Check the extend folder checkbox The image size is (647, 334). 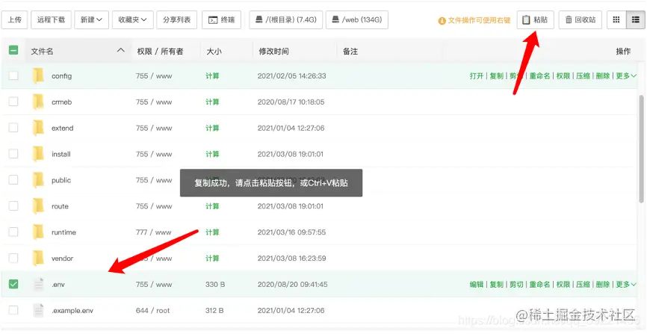pos(13,128)
